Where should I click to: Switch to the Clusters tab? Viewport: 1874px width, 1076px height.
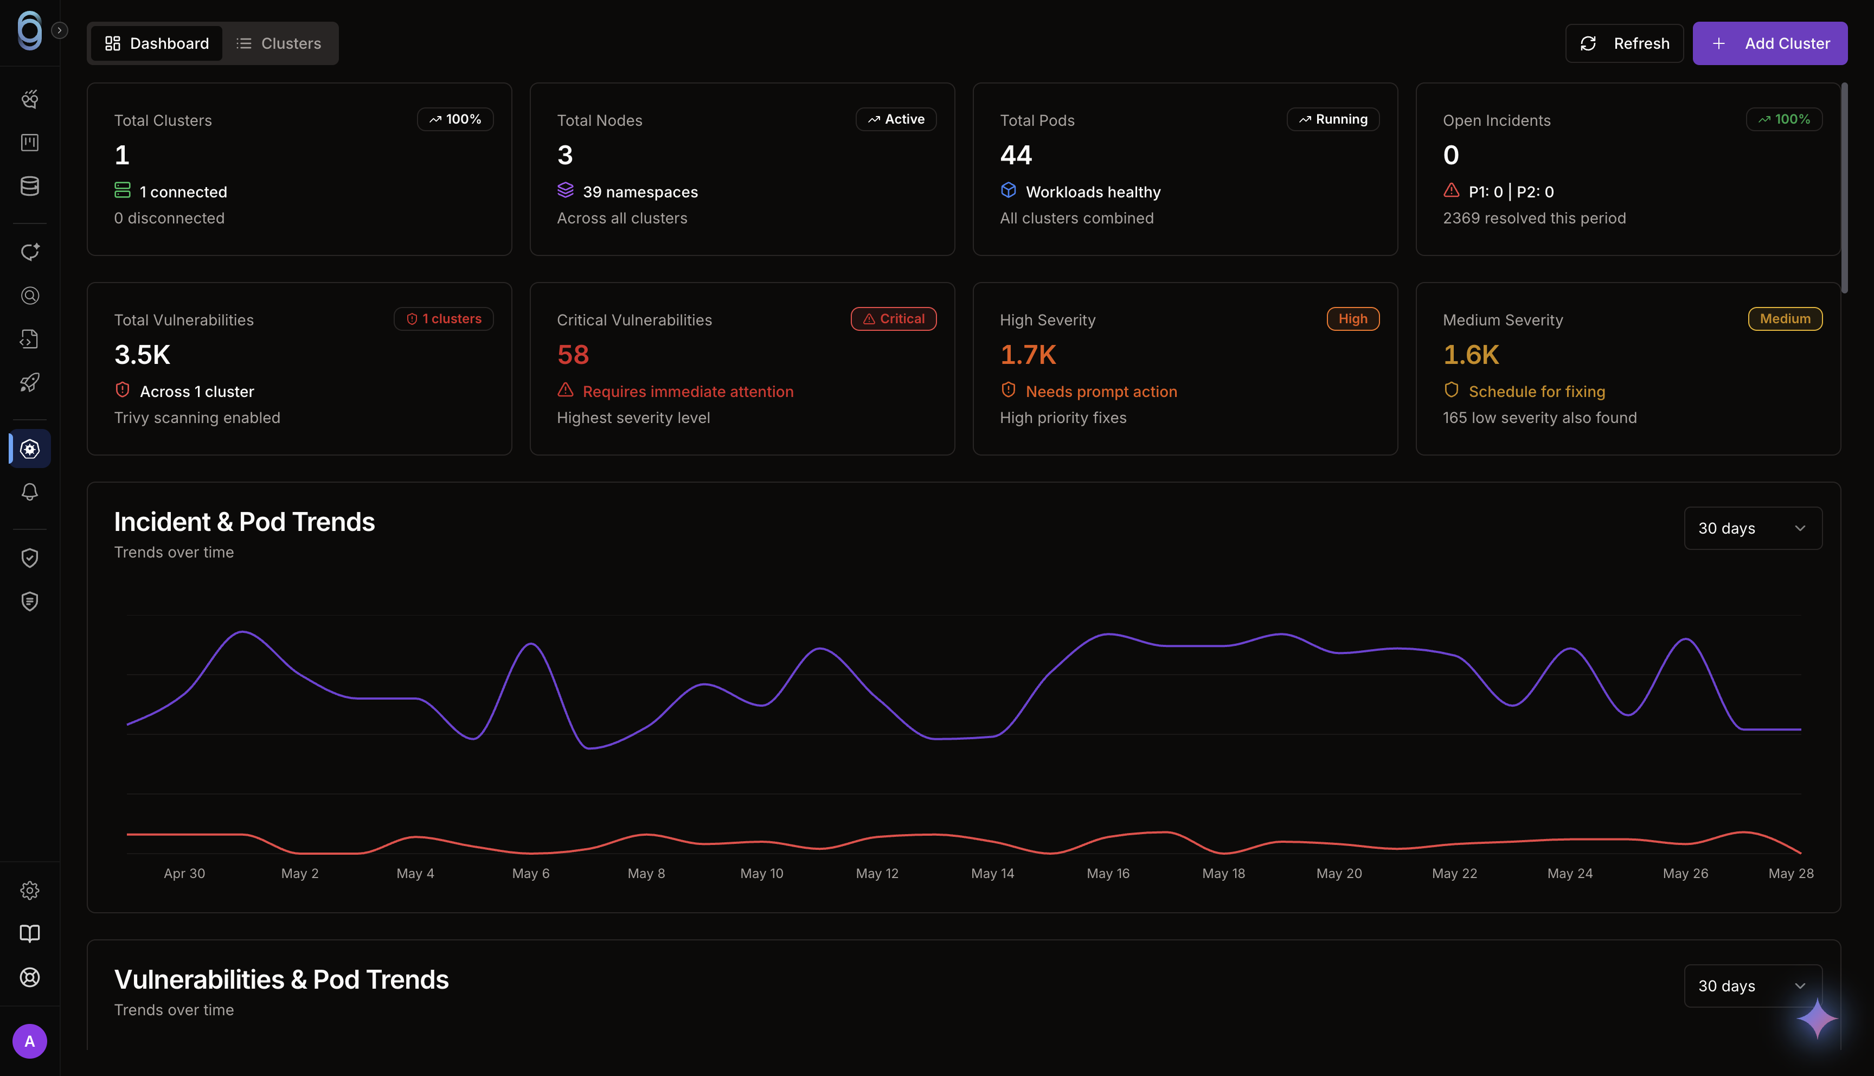[279, 43]
